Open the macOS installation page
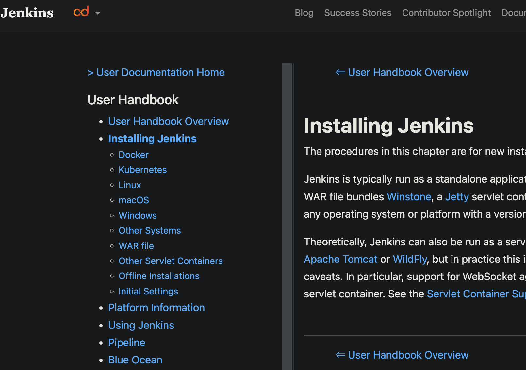The width and height of the screenshot is (526, 370). pos(134,200)
